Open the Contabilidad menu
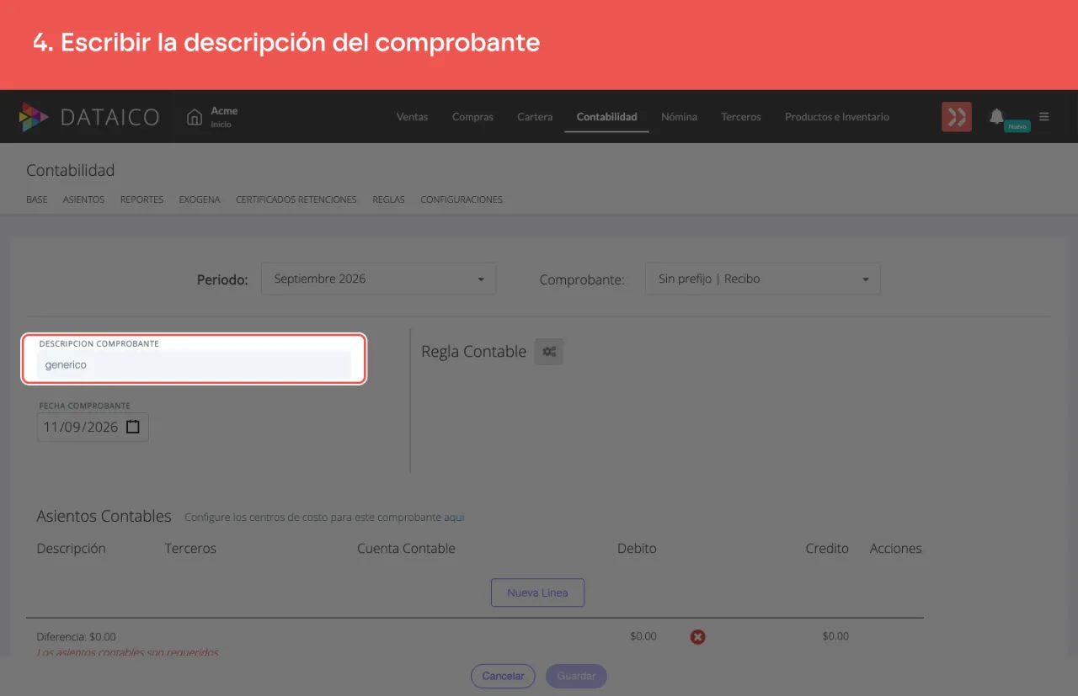Screen dimensions: 1078x696 (607, 117)
